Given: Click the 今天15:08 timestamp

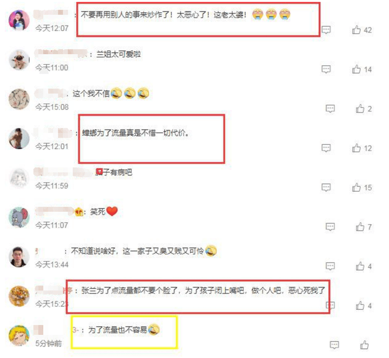Looking at the screenshot, I should [52, 107].
